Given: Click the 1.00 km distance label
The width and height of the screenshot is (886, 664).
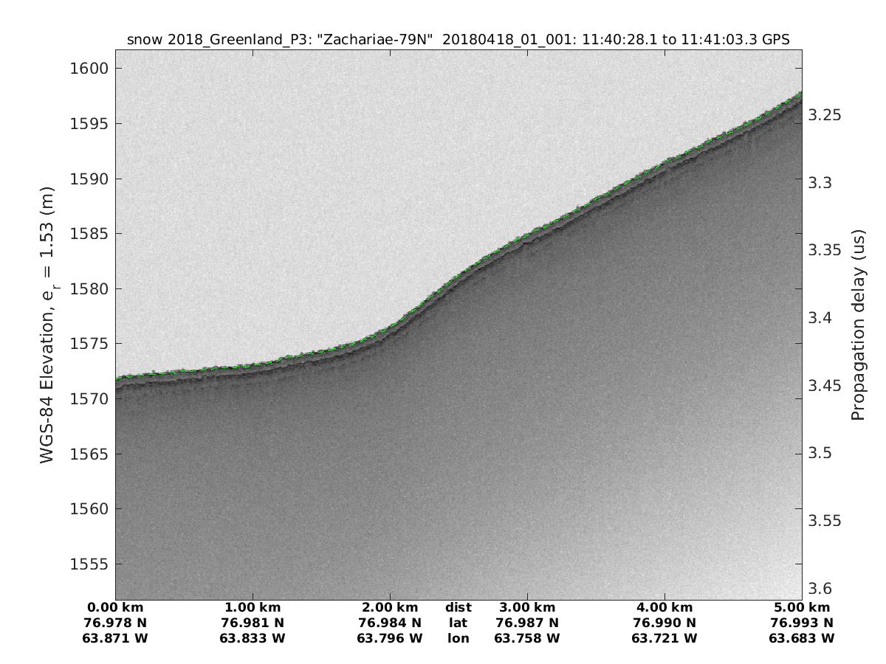Looking at the screenshot, I should tap(253, 608).
